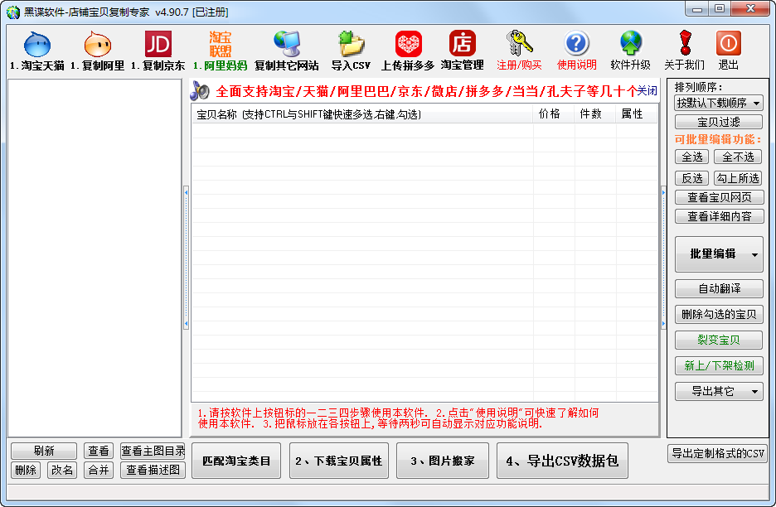Click the 反选 button

coord(692,178)
